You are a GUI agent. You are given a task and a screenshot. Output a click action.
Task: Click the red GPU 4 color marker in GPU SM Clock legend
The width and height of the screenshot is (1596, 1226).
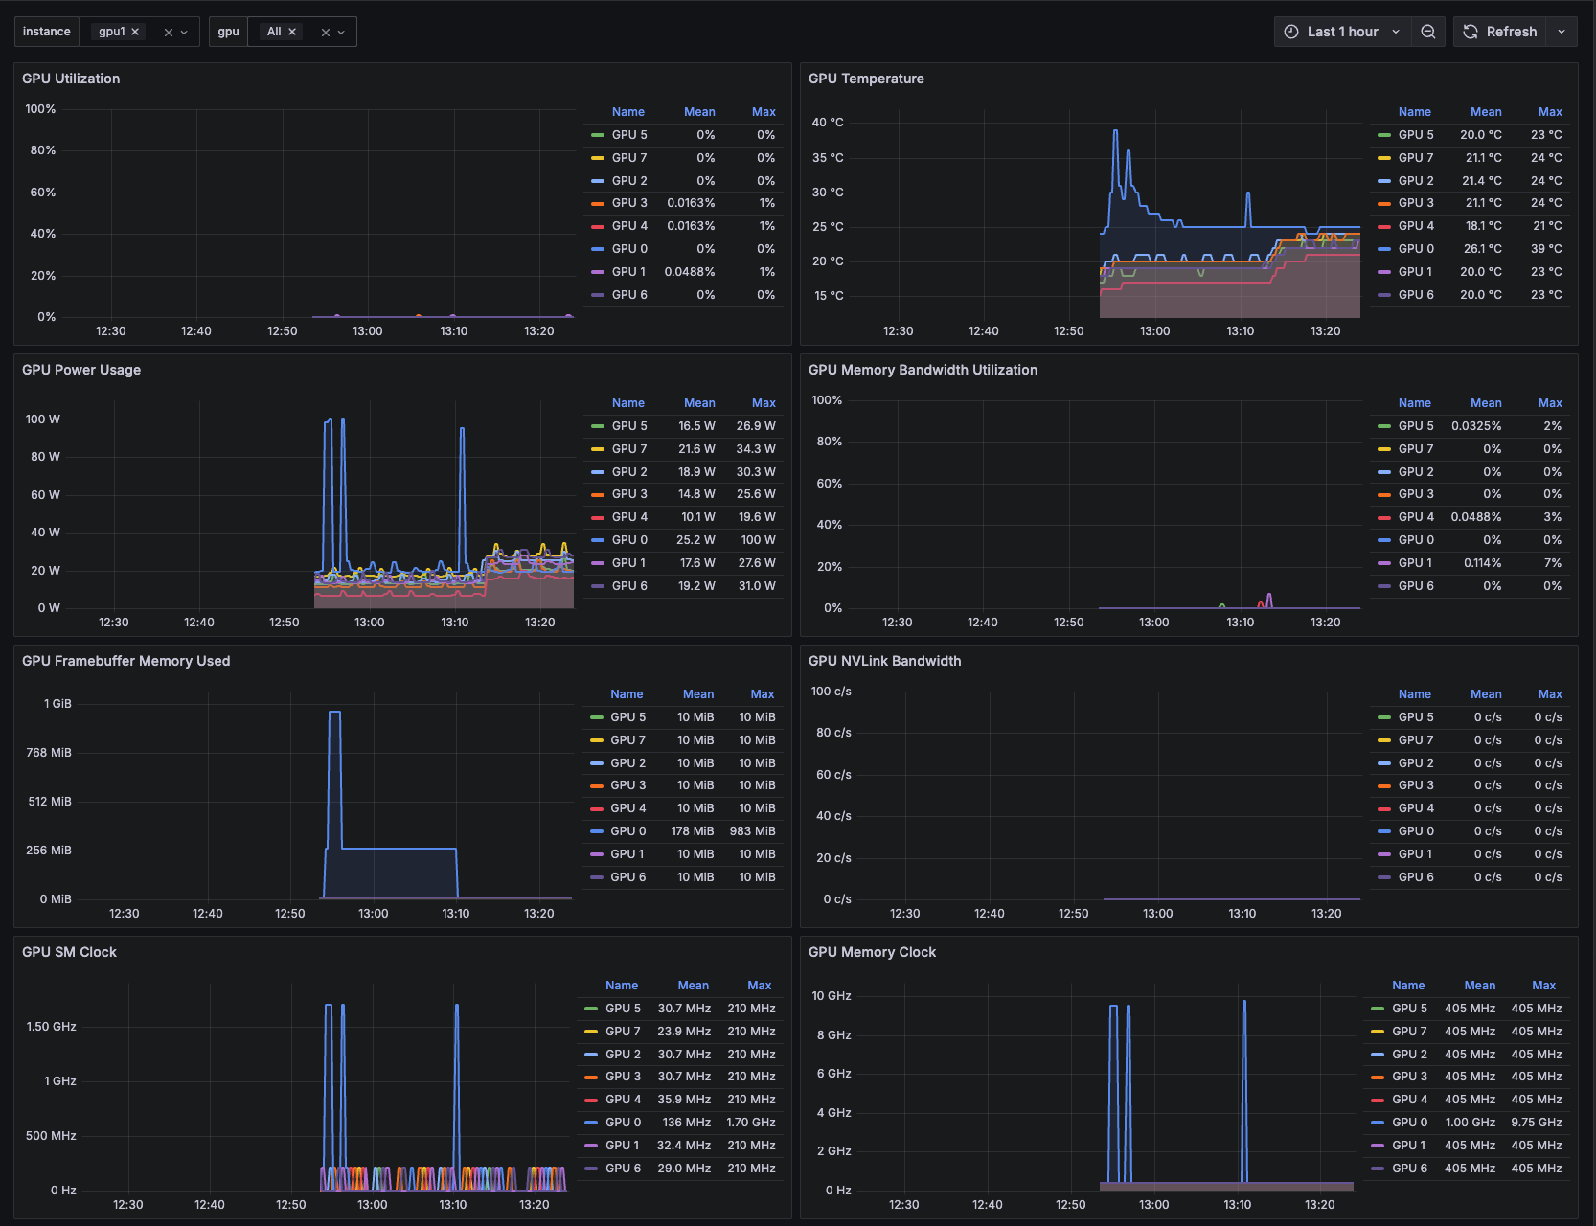pyautogui.click(x=589, y=1099)
